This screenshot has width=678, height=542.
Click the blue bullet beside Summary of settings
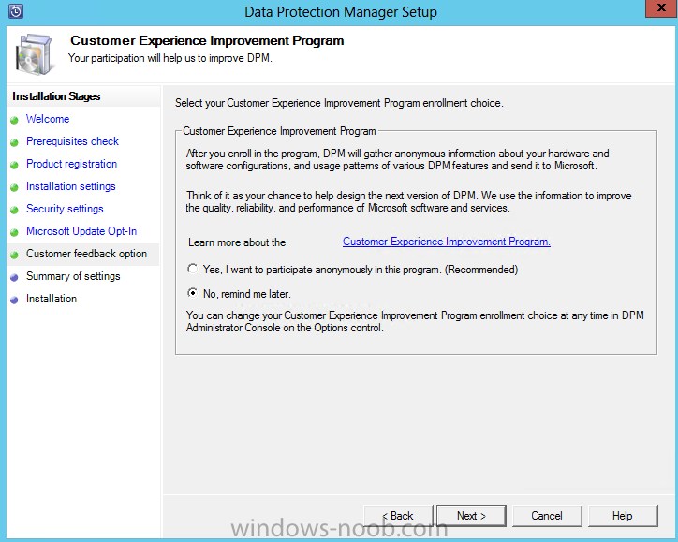[x=15, y=277]
